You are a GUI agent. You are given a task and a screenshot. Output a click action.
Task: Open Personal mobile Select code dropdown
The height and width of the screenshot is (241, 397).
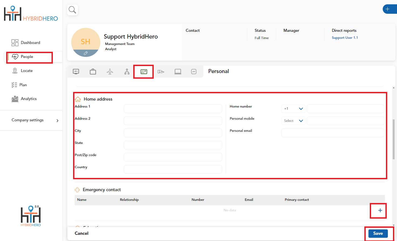293,121
